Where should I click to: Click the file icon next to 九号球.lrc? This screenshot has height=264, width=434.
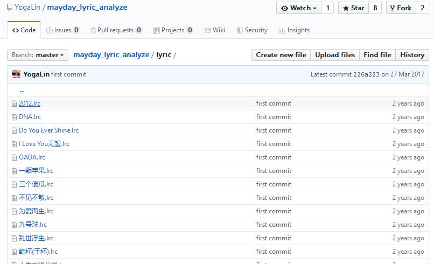coord(15,225)
